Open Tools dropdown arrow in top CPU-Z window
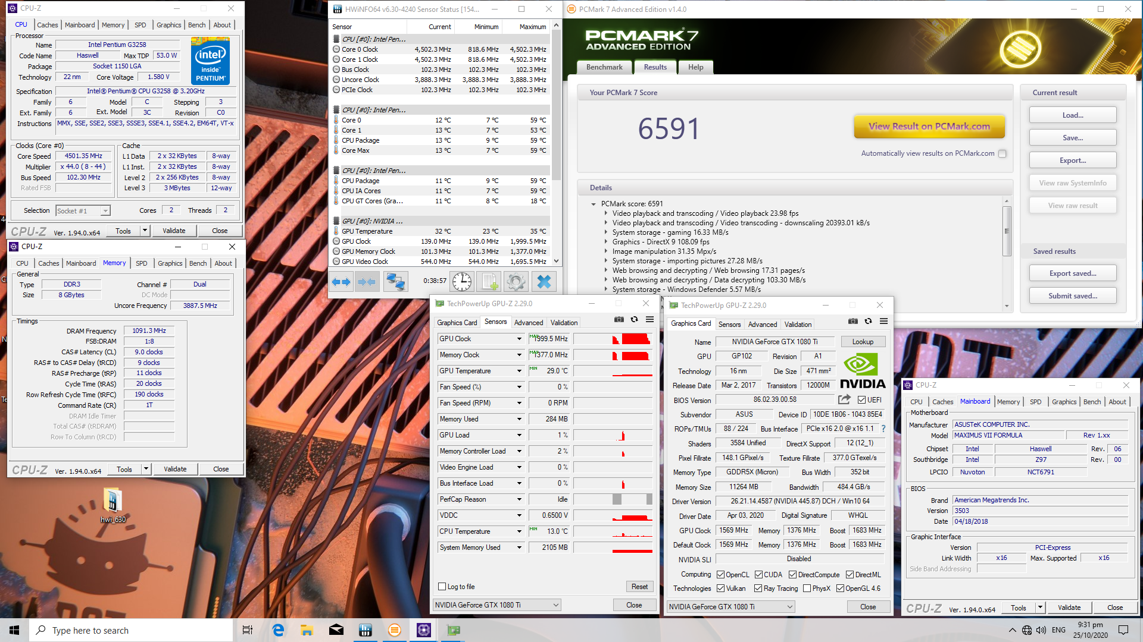The image size is (1143, 642). (x=144, y=231)
